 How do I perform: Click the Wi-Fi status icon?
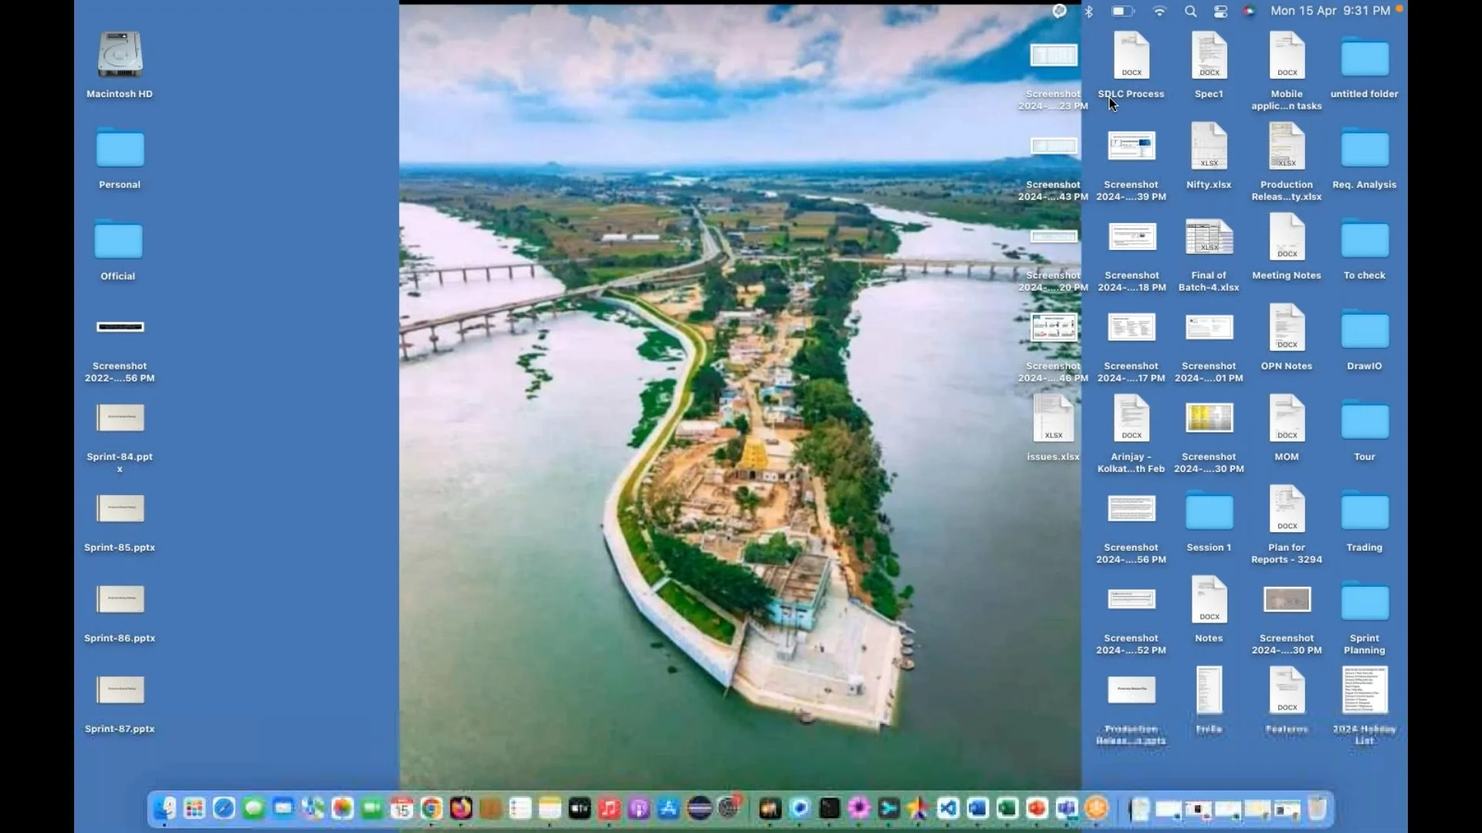click(1159, 11)
